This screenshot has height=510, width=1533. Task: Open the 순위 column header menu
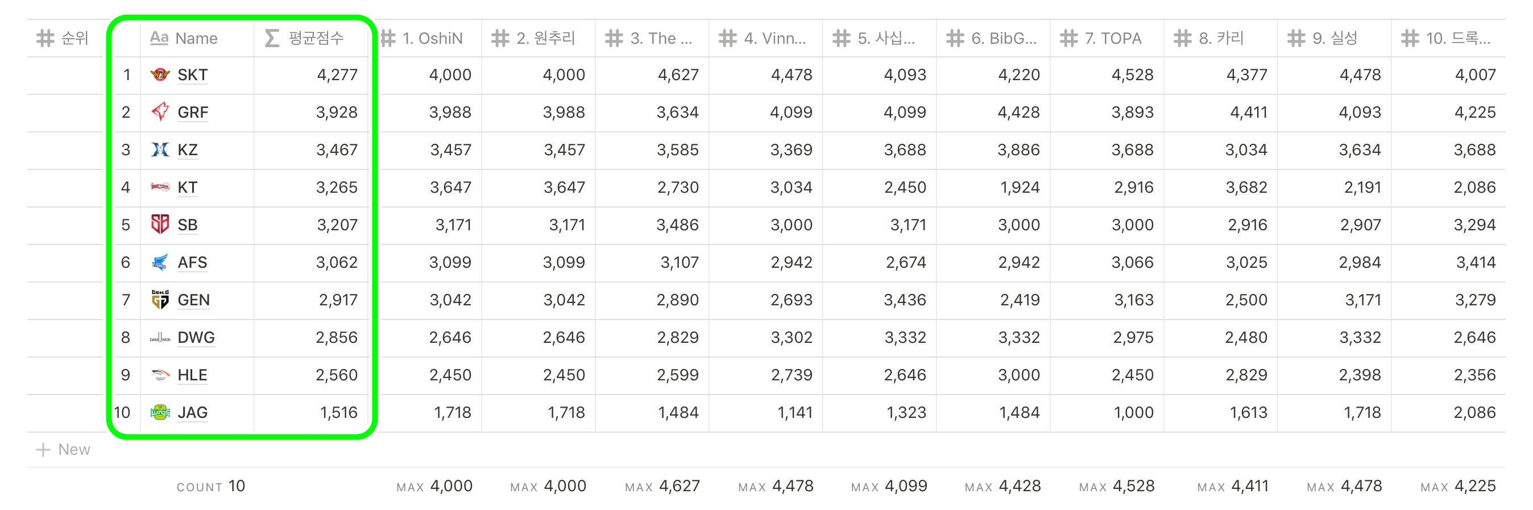click(x=64, y=39)
